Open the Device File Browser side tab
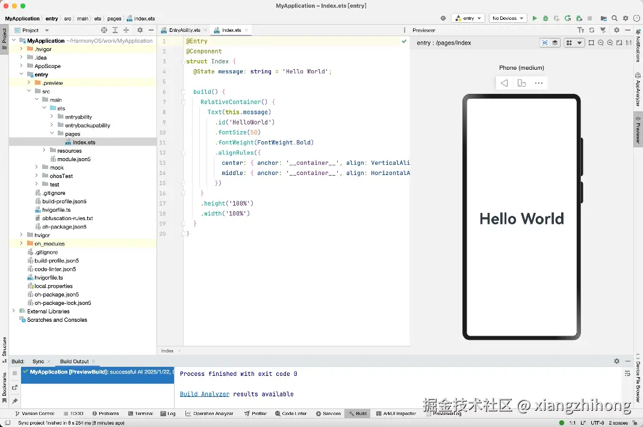The width and height of the screenshot is (643, 427). tap(638, 379)
